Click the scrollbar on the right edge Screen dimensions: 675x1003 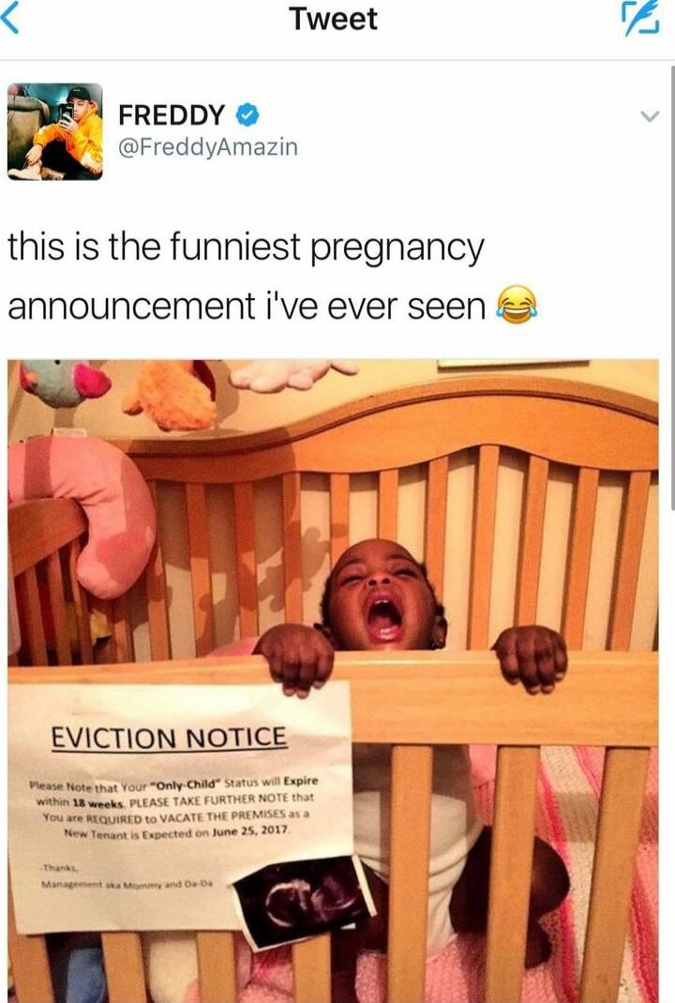(672, 287)
